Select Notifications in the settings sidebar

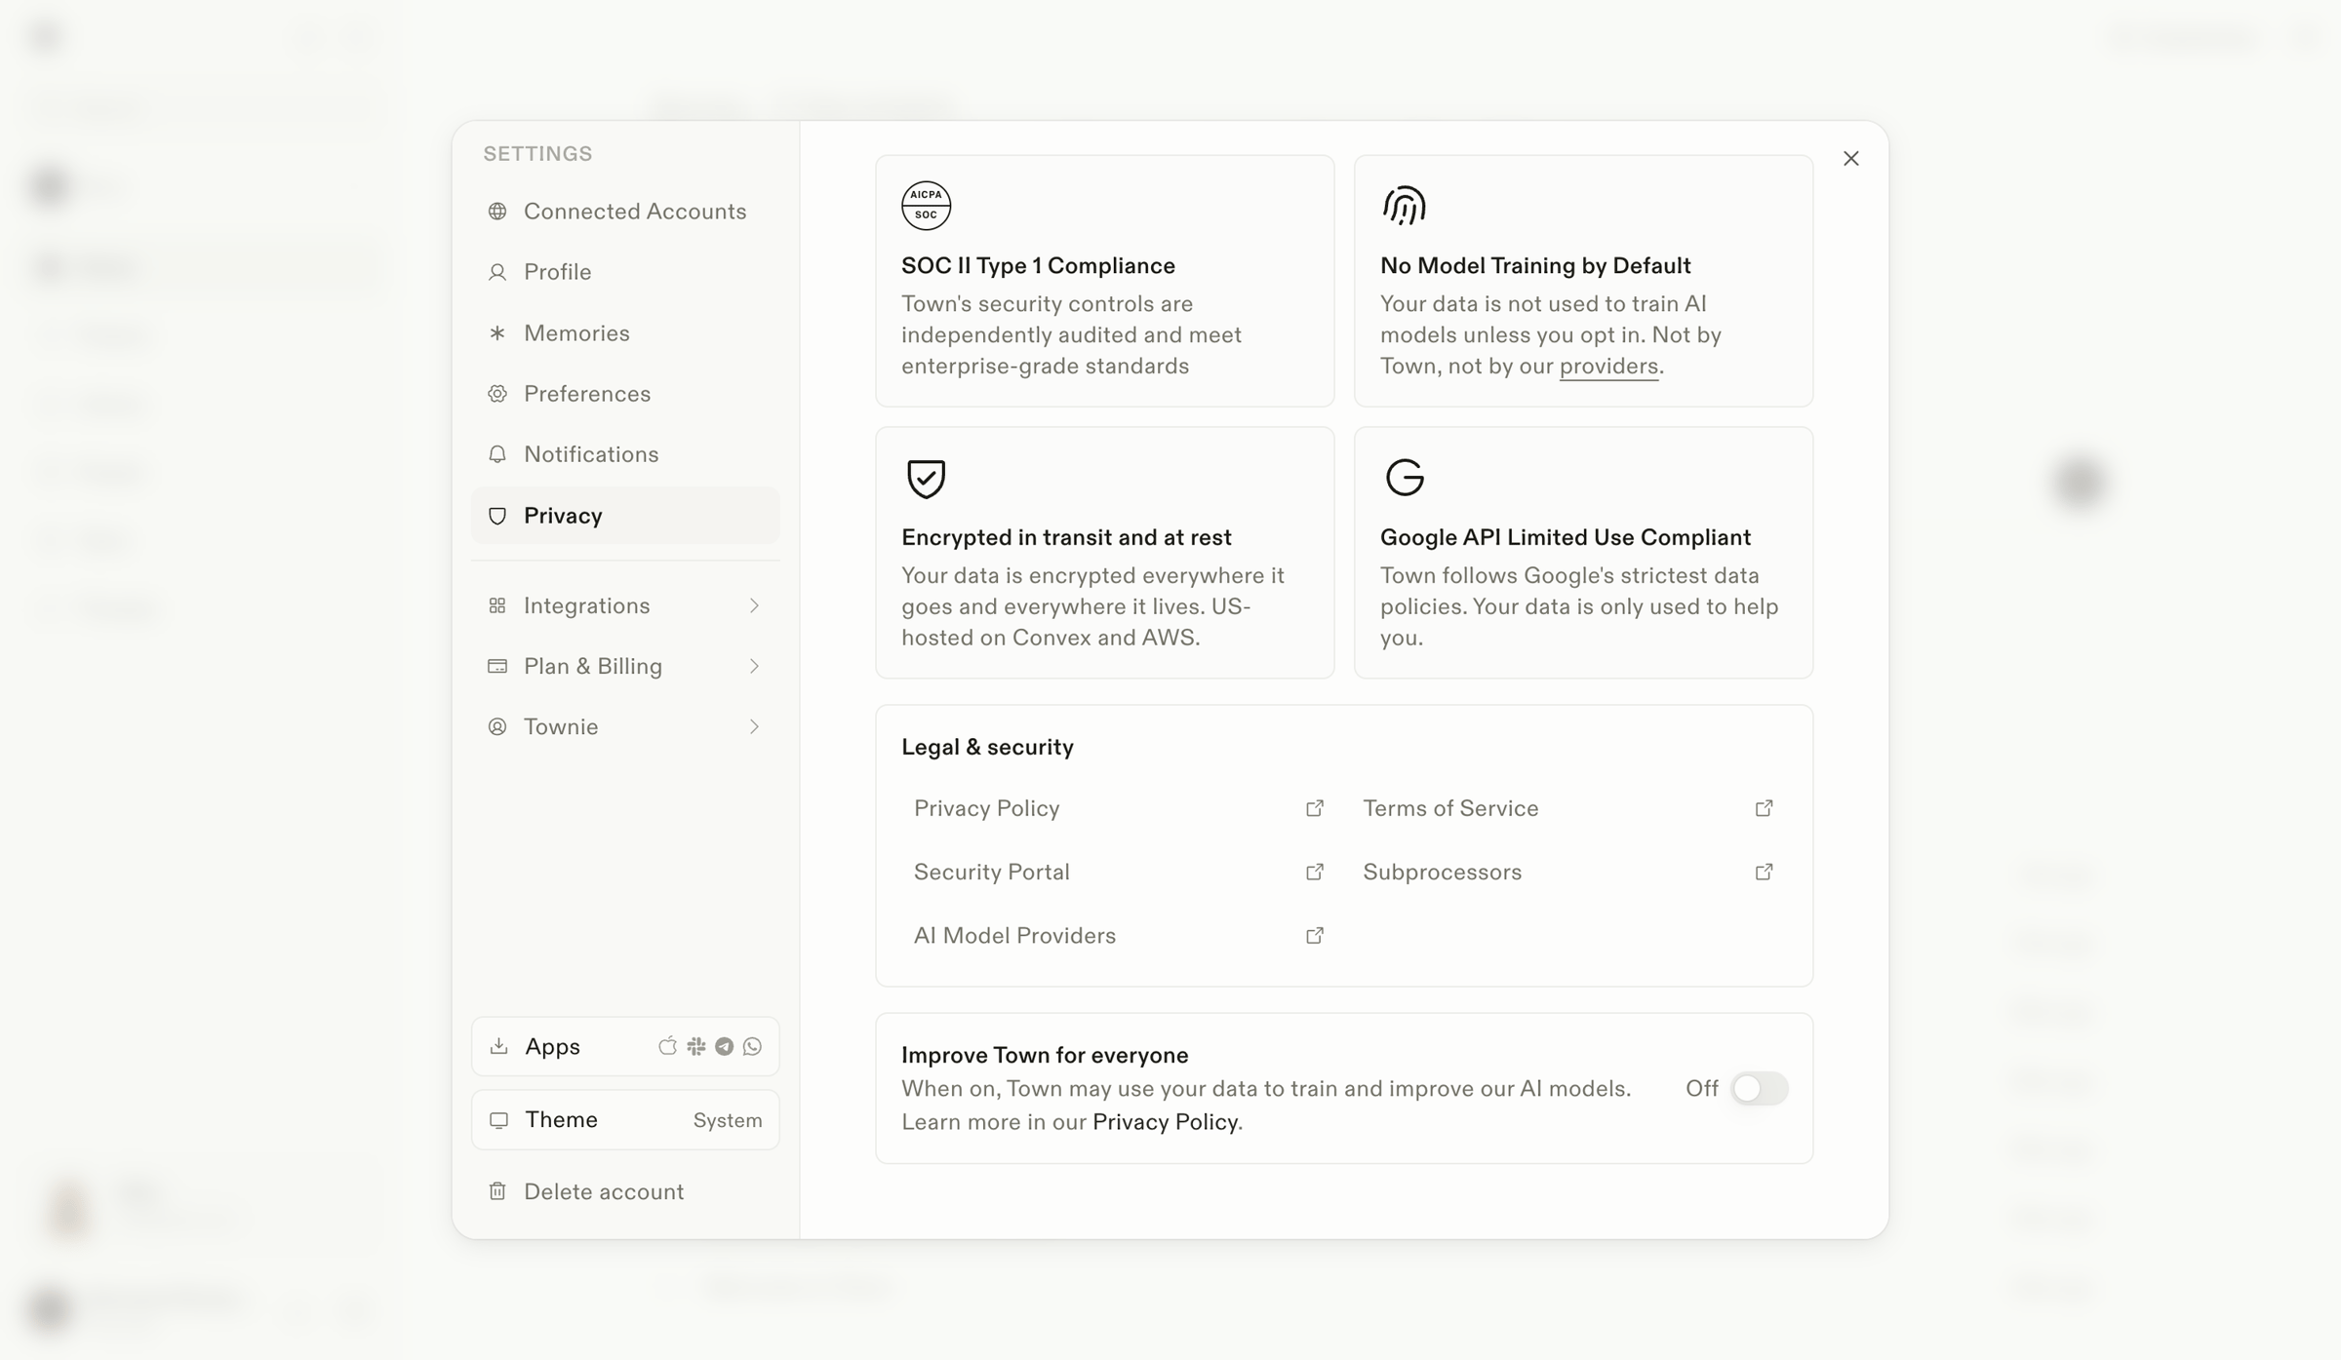625,453
